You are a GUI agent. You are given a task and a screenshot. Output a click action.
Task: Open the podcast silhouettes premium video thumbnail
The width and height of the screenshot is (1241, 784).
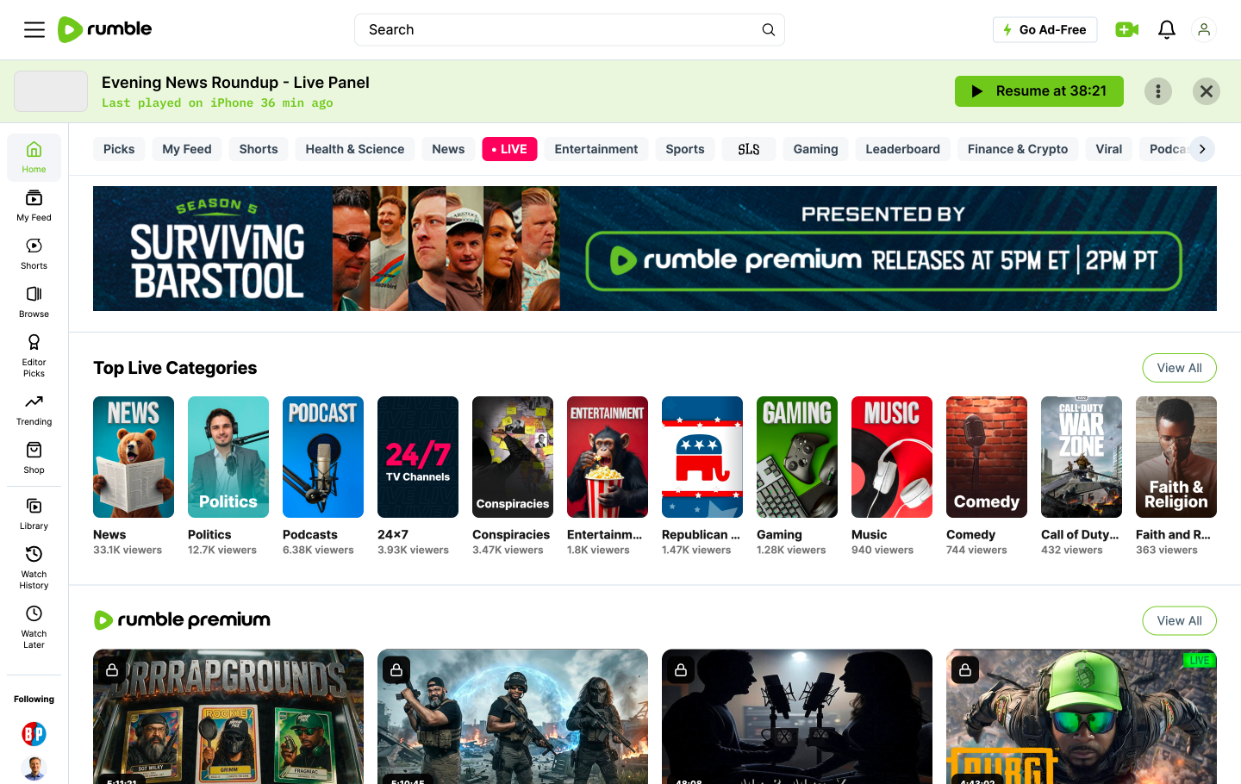[x=797, y=717]
